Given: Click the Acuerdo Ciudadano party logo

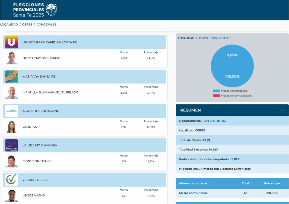Looking at the screenshot, I should [x=11, y=111].
